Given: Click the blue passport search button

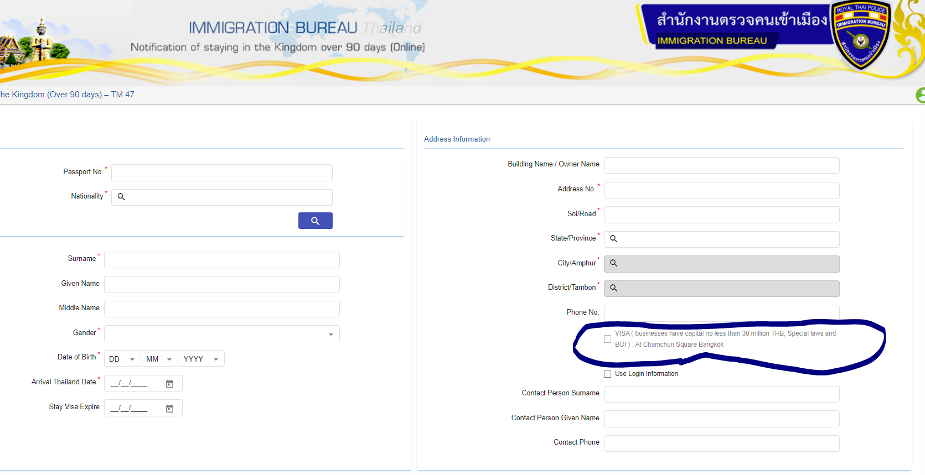Looking at the screenshot, I should click(315, 221).
